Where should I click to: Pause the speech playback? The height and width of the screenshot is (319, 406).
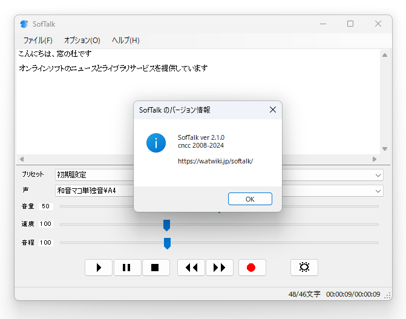pos(128,268)
